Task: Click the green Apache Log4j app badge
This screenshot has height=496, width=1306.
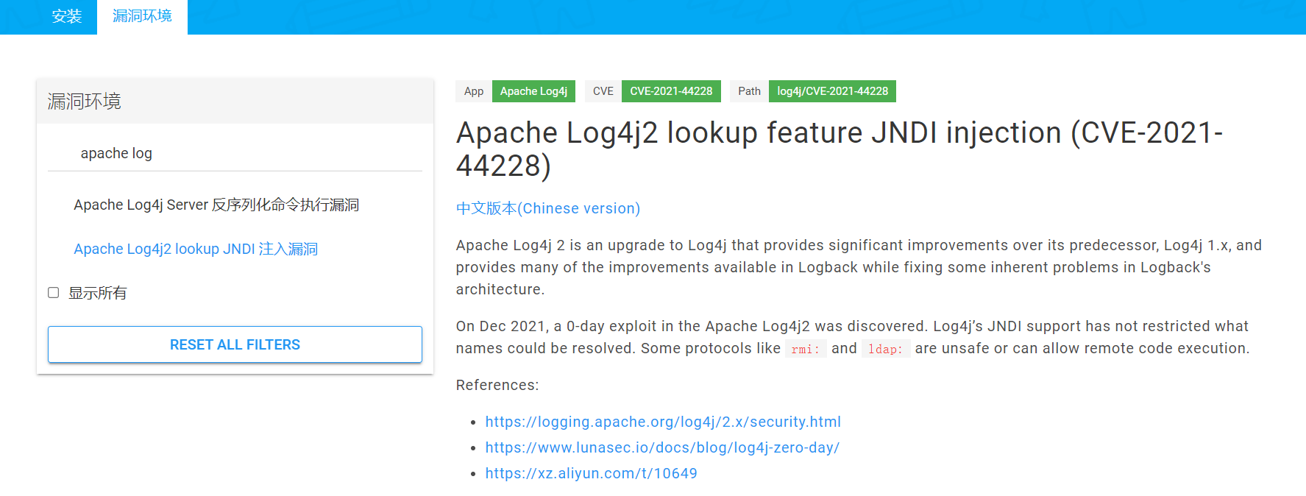Action: 533,91
